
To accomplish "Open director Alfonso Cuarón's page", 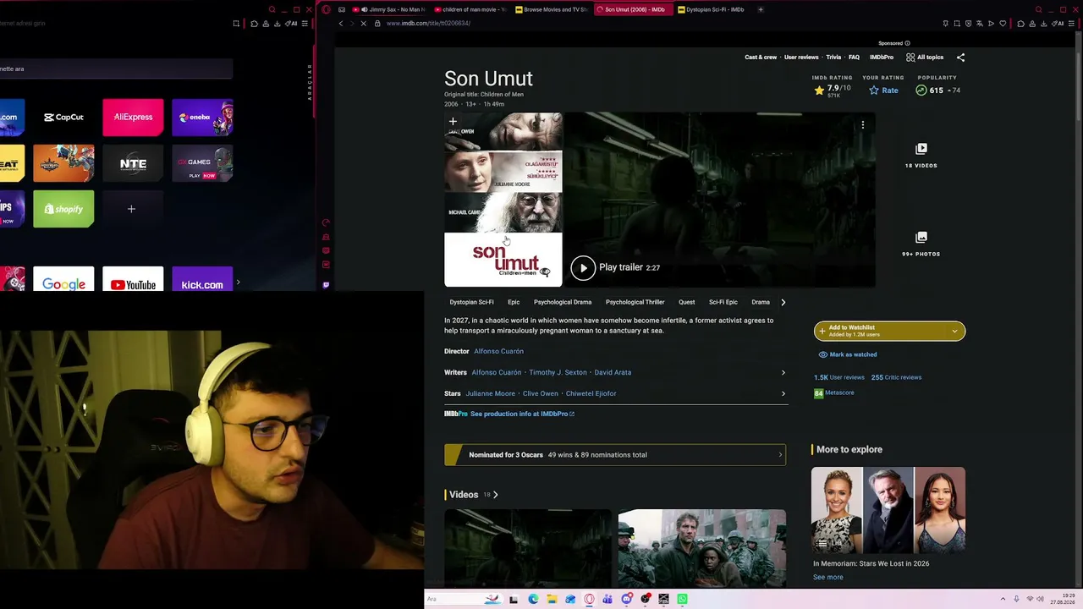I will [498, 351].
